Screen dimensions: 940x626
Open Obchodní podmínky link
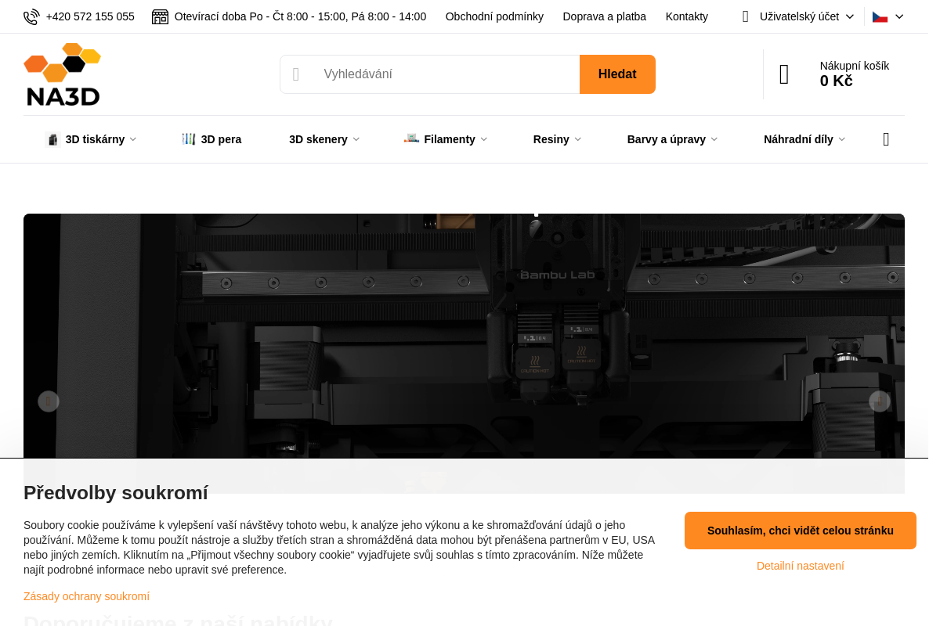[x=494, y=16]
